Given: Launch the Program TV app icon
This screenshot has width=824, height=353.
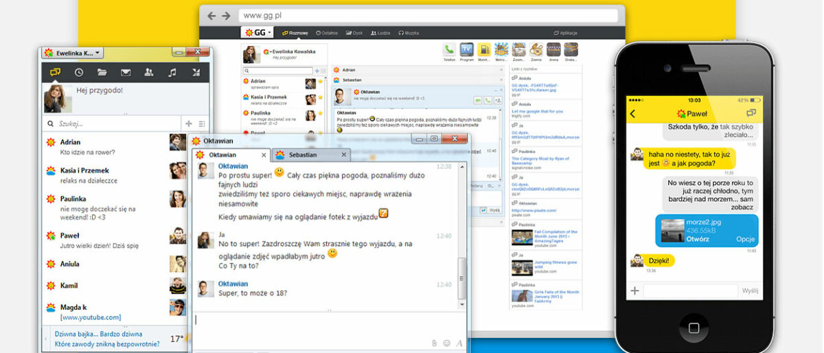Looking at the screenshot, I should coord(467,50).
